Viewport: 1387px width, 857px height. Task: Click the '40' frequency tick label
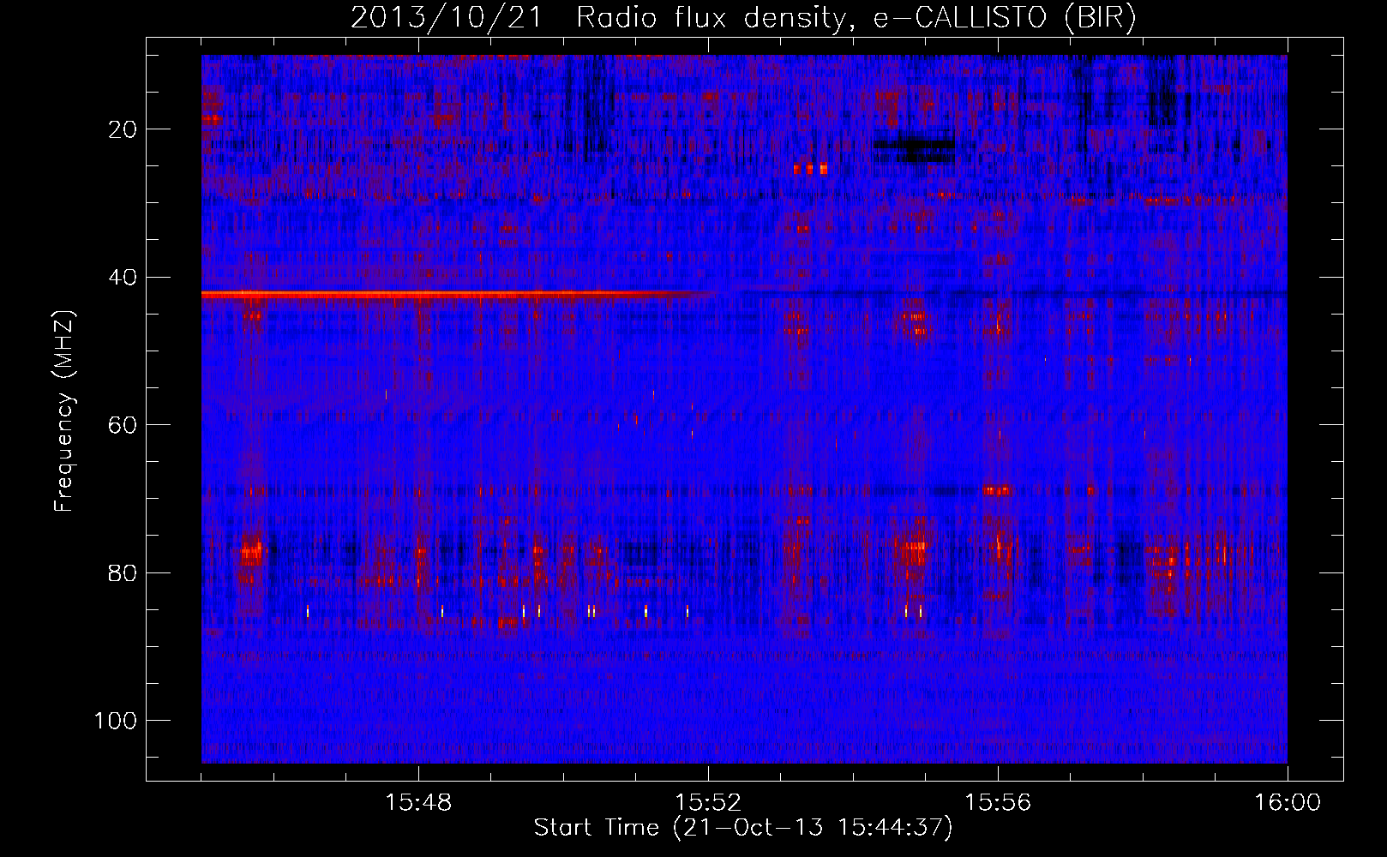123,278
